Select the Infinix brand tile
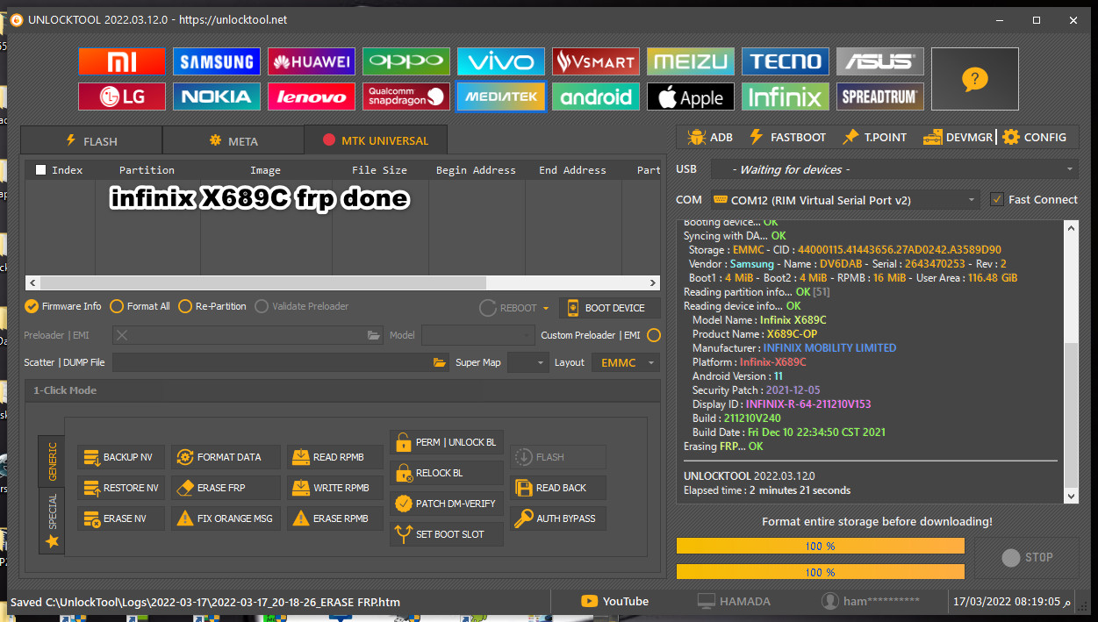 pyautogui.click(x=785, y=97)
